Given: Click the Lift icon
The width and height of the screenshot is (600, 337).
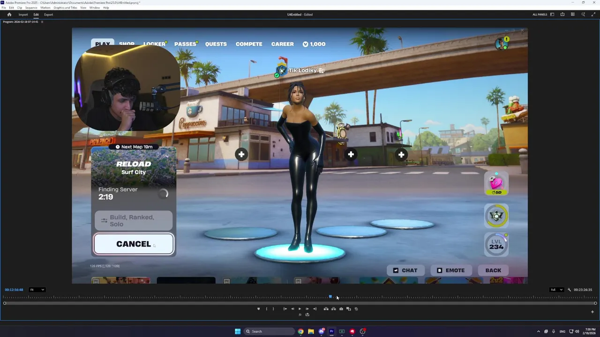Looking at the screenshot, I should click(326, 309).
